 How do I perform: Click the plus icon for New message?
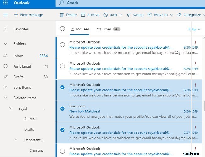tap(16, 15)
